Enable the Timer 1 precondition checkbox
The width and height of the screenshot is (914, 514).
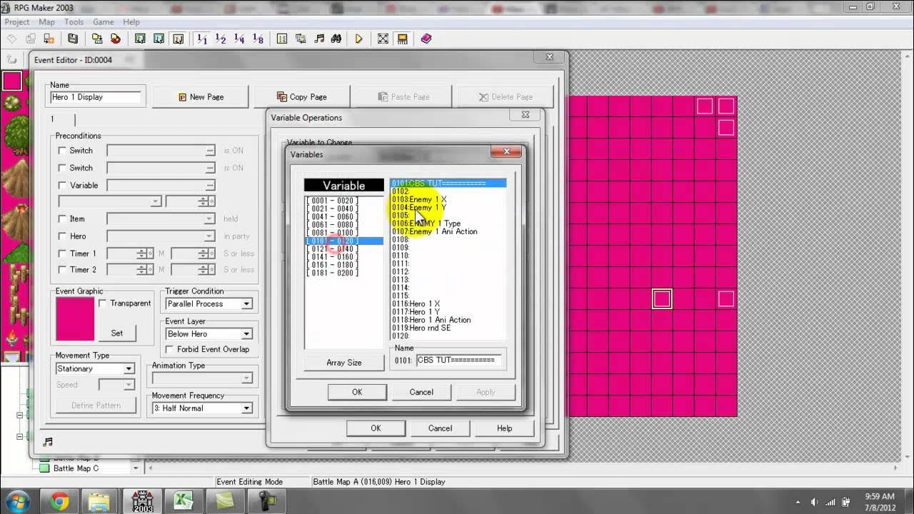coord(62,253)
